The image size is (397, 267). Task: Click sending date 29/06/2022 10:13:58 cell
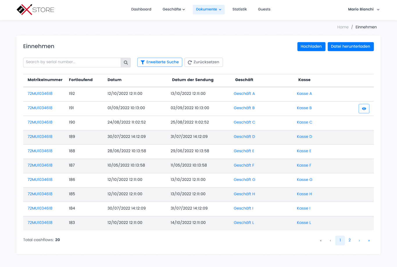click(x=190, y=151)
